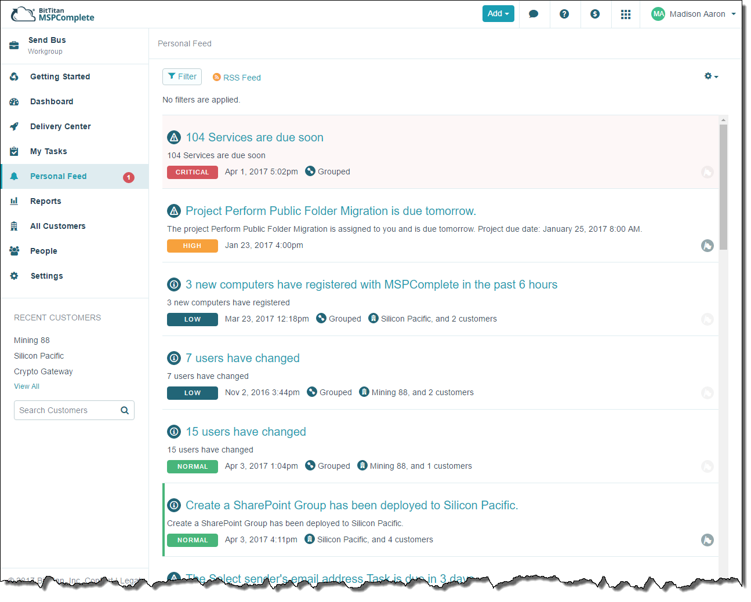Open the People page
The height and width of the screenshot is (602, 751).
[43, 251]
